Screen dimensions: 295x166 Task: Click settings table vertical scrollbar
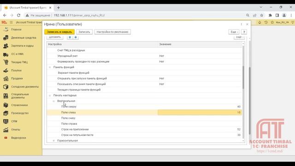pos(243,77)
